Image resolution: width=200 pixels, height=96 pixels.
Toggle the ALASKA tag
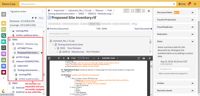click(x=84, y=24)
